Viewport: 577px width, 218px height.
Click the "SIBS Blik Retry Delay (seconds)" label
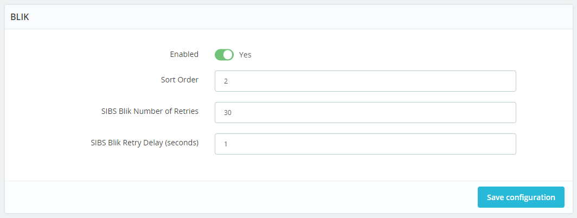[x=144, y=143]
